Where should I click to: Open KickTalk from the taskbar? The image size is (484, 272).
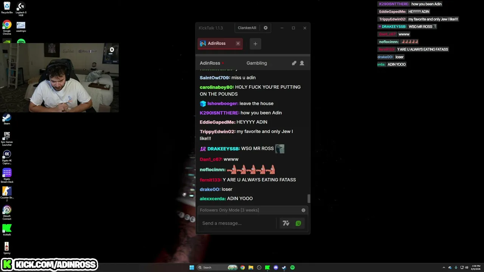pyautogui.click(x=267, y=267)
